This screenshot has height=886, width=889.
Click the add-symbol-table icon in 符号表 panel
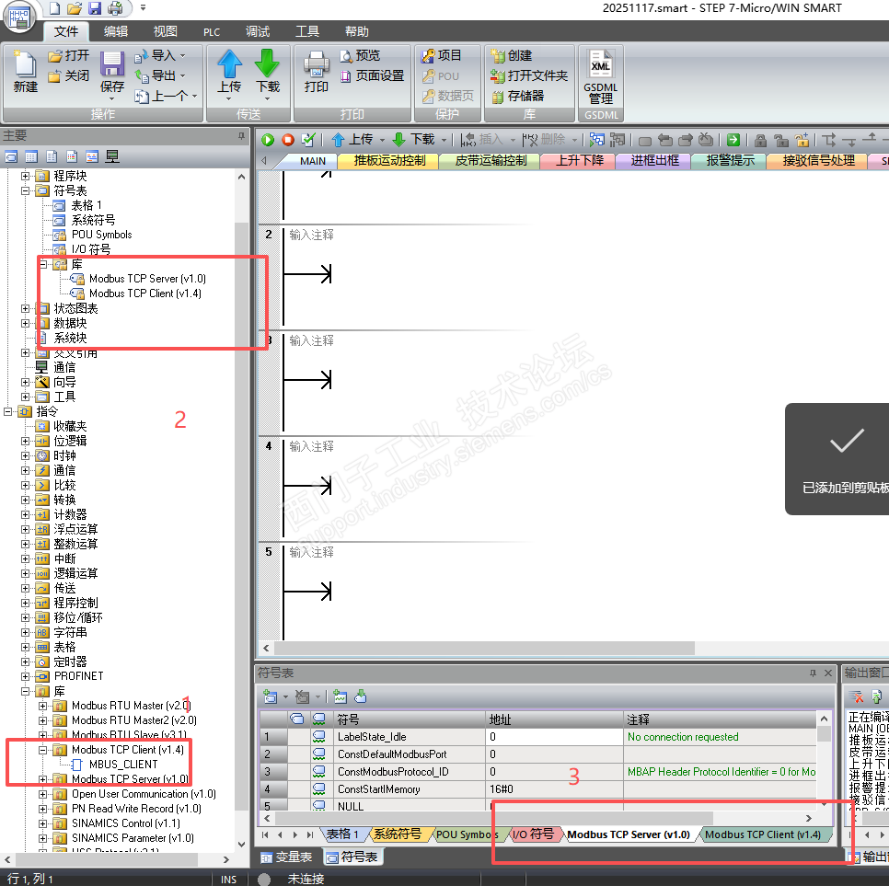pyautogui.click(x=271, y=696)
